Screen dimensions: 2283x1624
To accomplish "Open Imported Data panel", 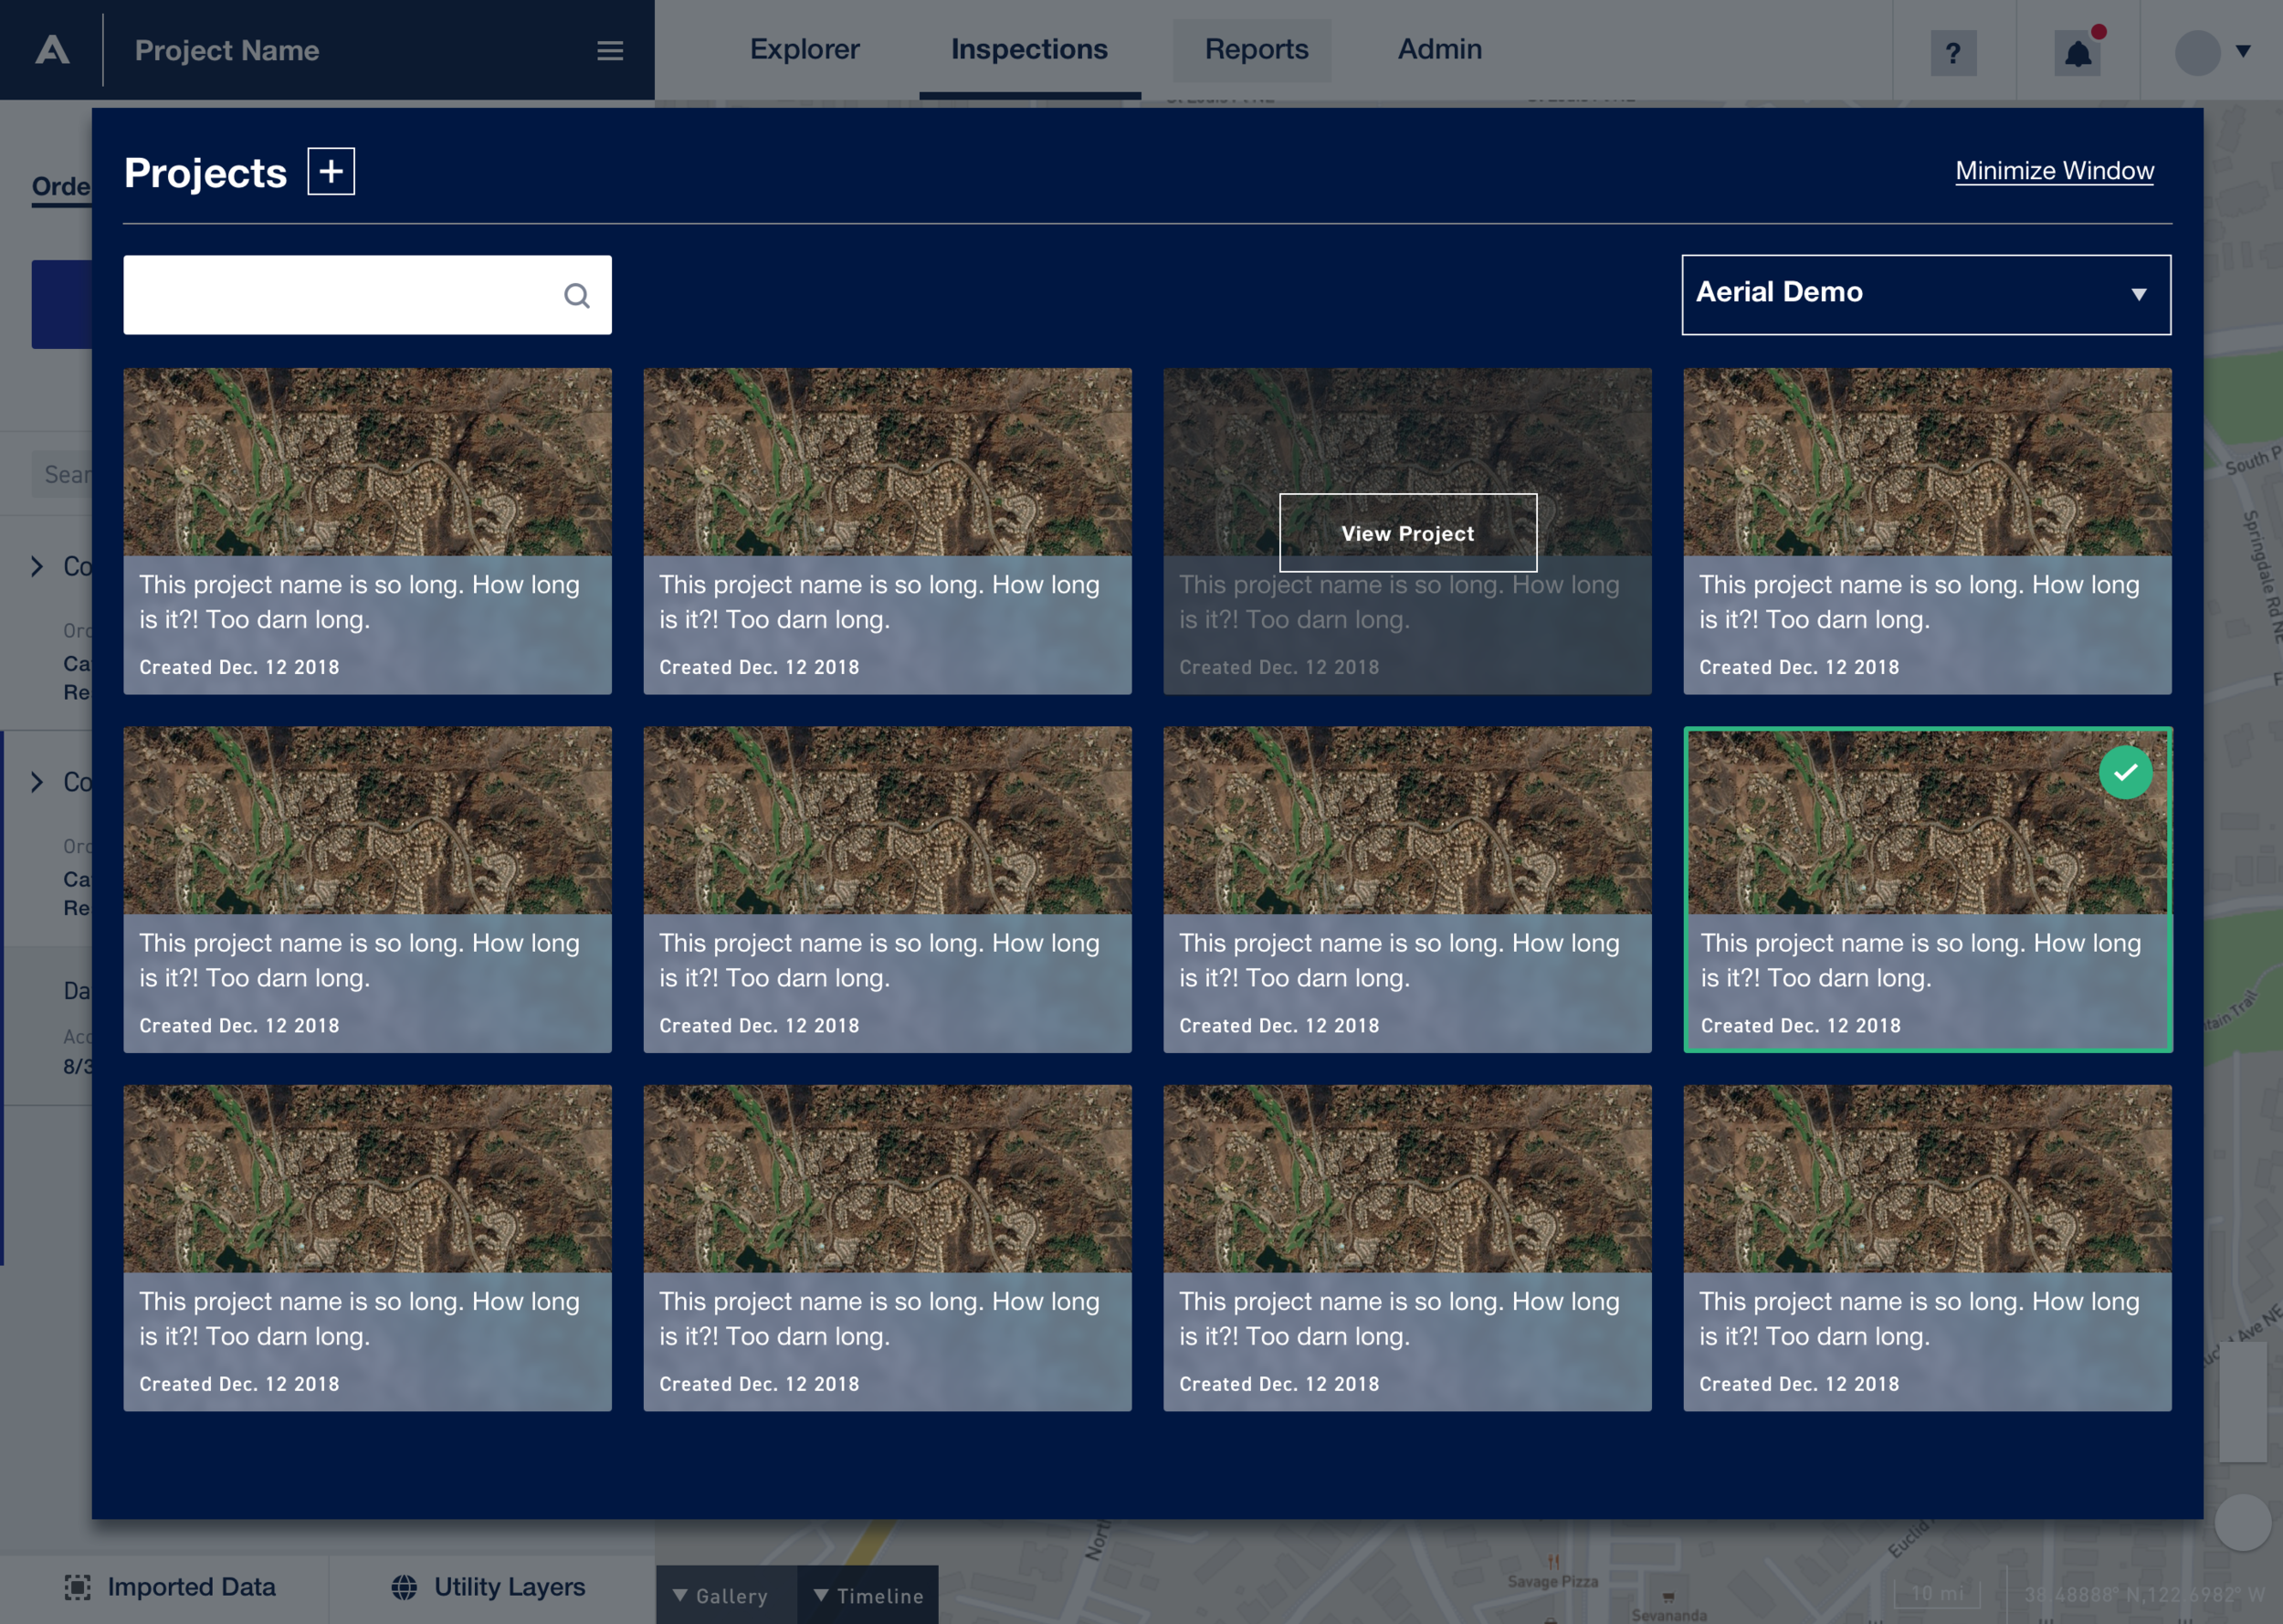I will click(x=170, y=1587).
